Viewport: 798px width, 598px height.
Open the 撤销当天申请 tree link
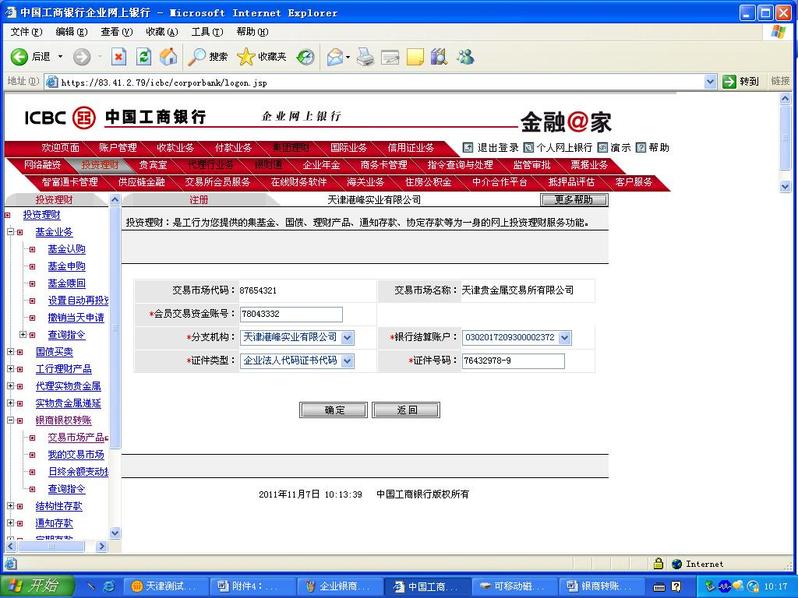point(76,318)
